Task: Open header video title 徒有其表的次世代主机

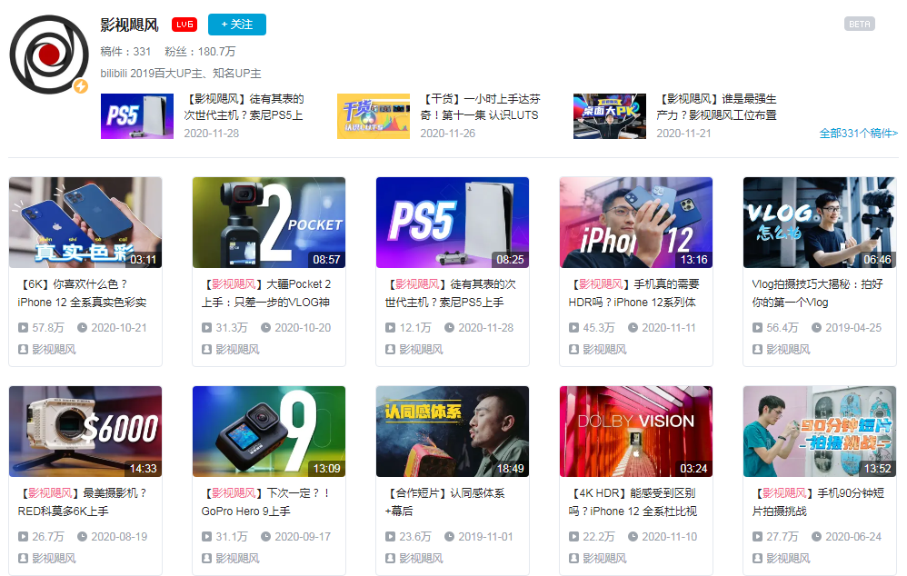Action: pos(244,107)
